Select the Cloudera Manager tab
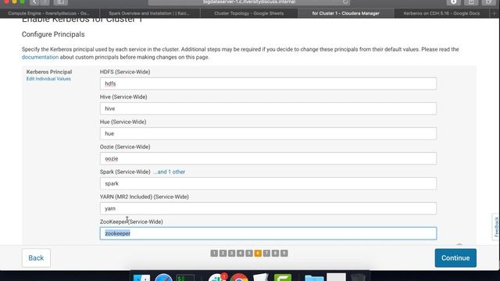 (x=346, y=13)
